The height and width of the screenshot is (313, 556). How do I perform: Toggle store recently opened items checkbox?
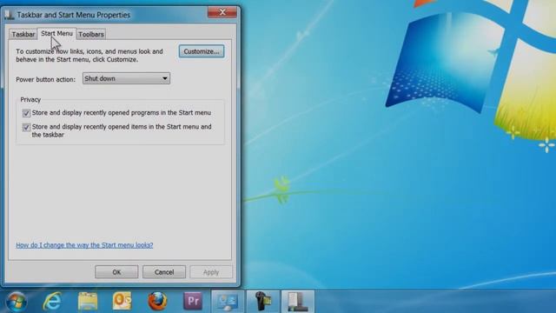click(26, 127)
